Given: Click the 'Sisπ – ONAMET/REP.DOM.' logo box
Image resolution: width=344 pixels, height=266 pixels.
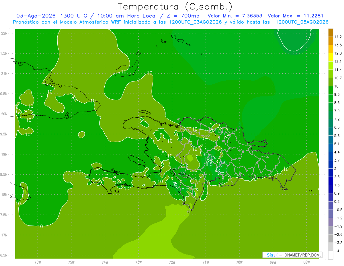Looking at the screenshot, I should tap(292, 255).
